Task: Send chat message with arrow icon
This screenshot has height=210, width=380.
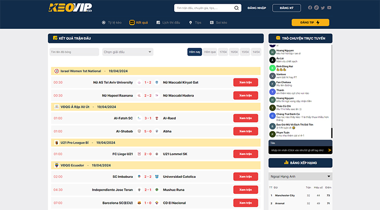Action: [x=330, y=150]
